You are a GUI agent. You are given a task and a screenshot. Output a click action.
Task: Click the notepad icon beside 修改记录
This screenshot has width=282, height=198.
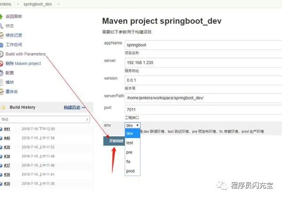tap(1, 35)
